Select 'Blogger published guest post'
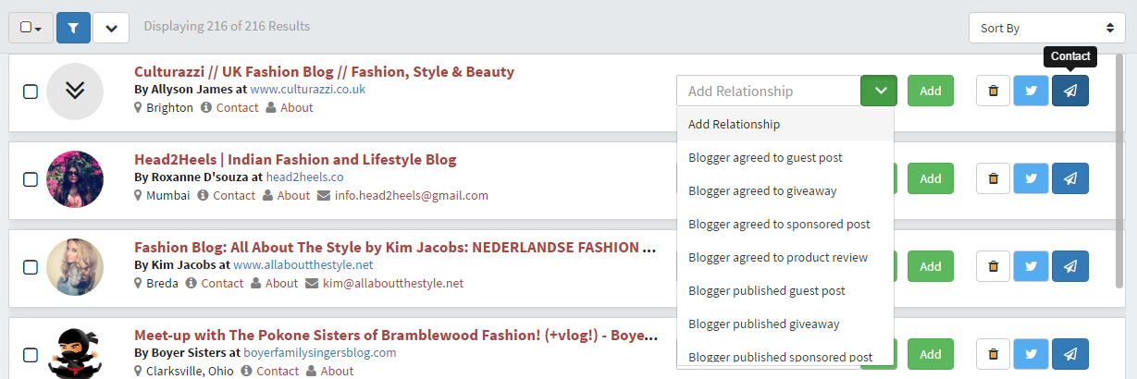Image resolution: width=1137 pixels, height=379 pixels. (785, 290)
